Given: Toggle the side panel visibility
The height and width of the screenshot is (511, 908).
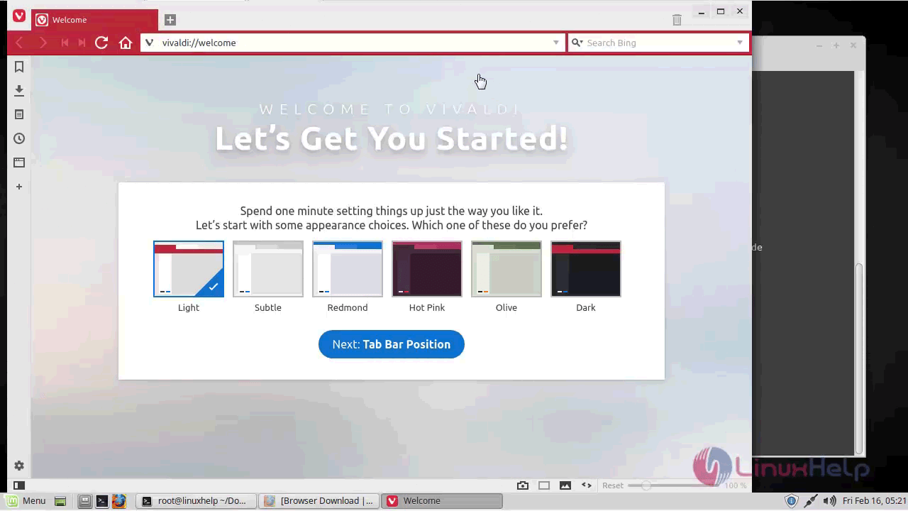Looking at the screenshot, I should (x=19, y=485).
